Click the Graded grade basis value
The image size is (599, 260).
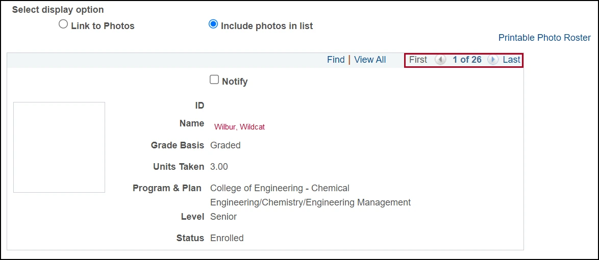pos(226,145)
